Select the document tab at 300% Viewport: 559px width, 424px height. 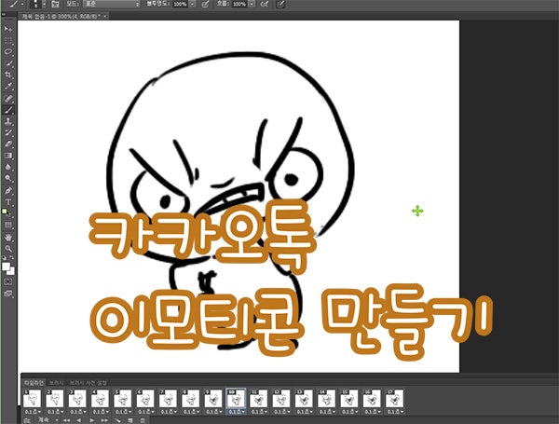pyautogui.click(x=62, y=16)
